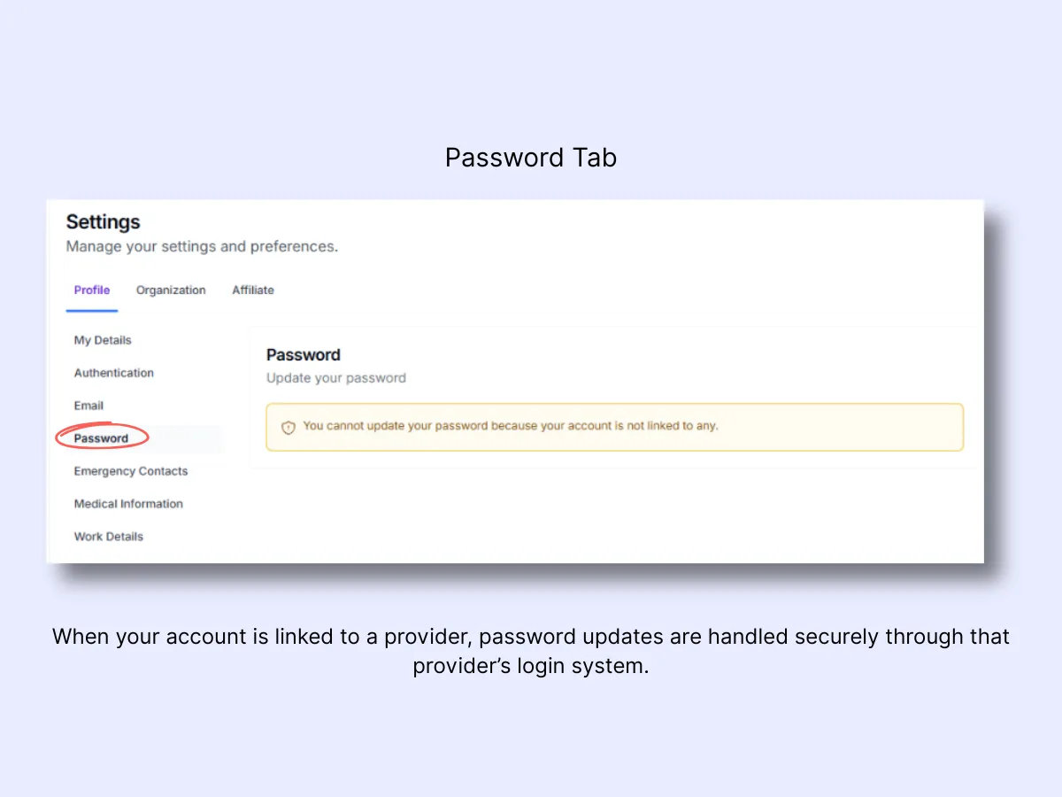Viewport: 1062px width, 797px height.
Task: Select Email in the settings sidebar
Action: [x=88, y=406]
